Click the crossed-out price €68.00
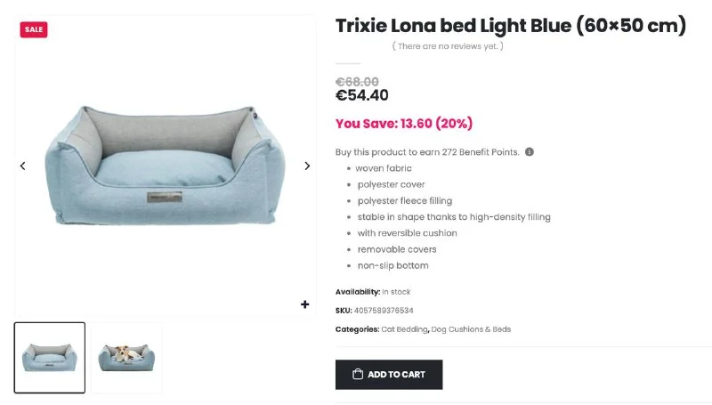The height and width of the screenshot is (405, 712). pos(357,82)
